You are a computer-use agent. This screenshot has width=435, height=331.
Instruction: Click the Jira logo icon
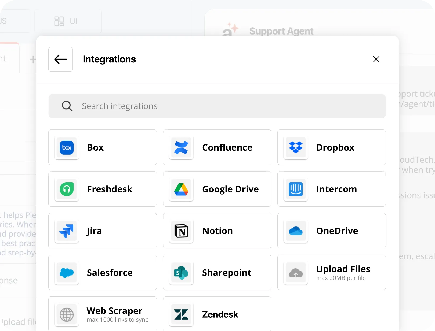(x=67, y=231)
